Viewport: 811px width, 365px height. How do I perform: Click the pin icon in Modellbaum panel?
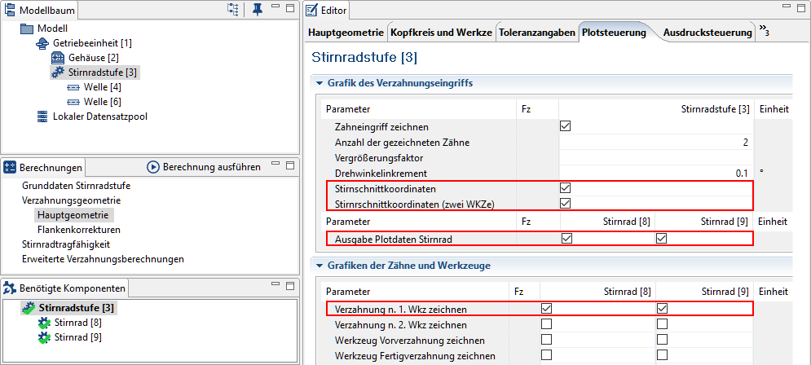(257, 9)
